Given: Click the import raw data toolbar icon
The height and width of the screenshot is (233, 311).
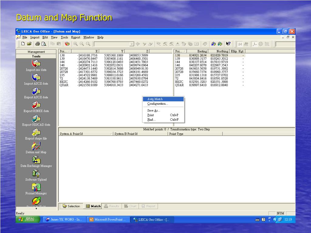Looking at the screenshot, I should click(x=67, y=44).
